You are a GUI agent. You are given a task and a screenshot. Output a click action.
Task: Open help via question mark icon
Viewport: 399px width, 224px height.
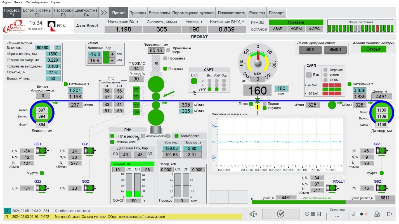[307, 214]
